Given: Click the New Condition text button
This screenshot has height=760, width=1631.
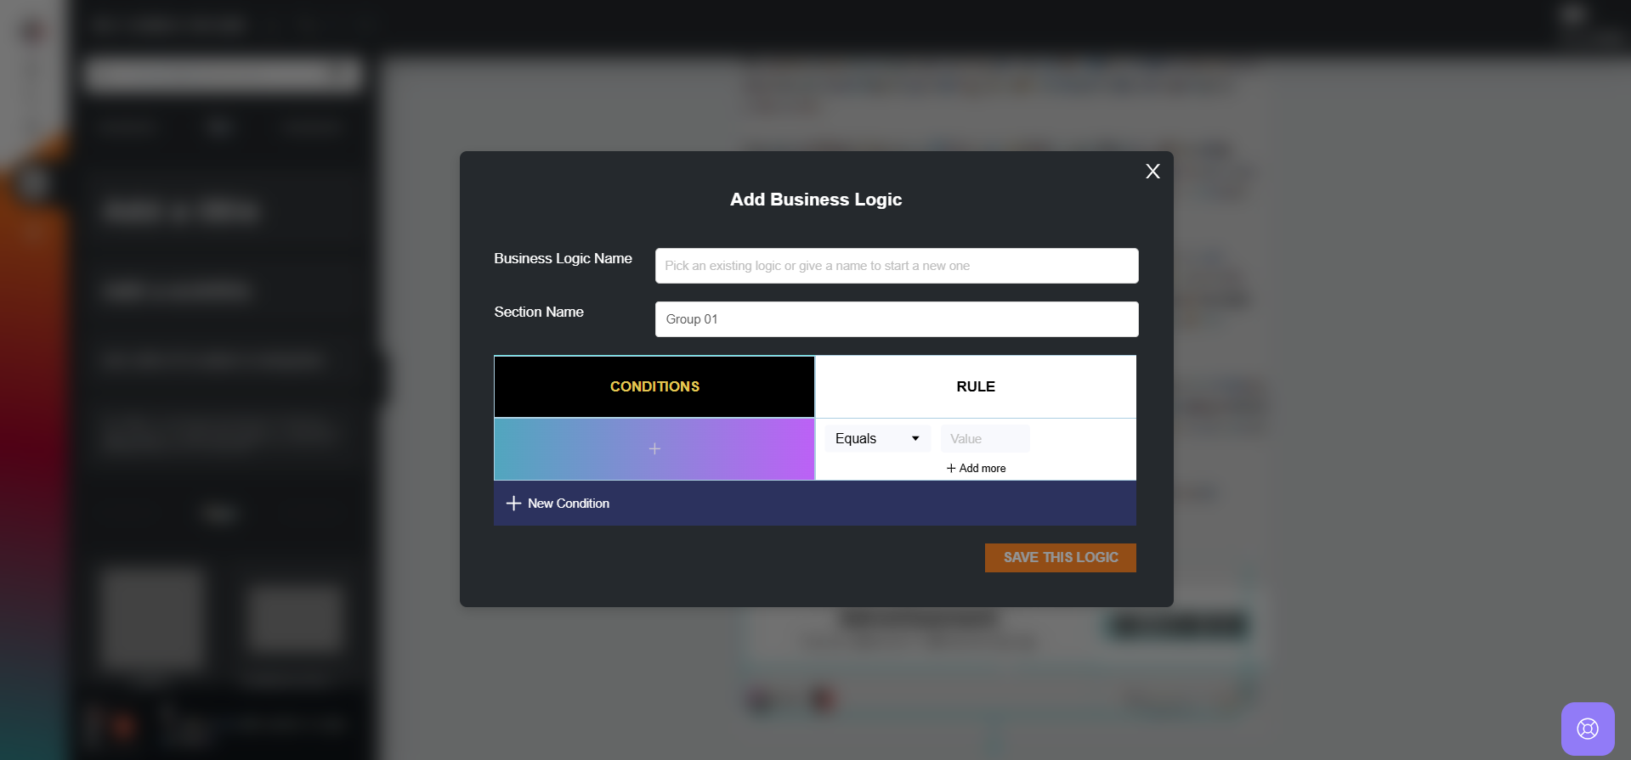Looking at the screenshot, I should (568, 504).
